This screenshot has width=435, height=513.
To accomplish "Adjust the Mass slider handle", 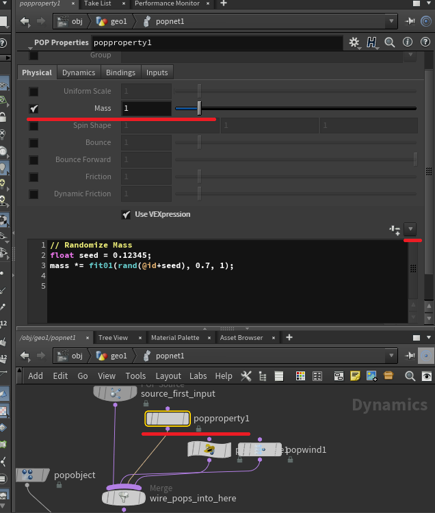I will [x=199, y=108].
